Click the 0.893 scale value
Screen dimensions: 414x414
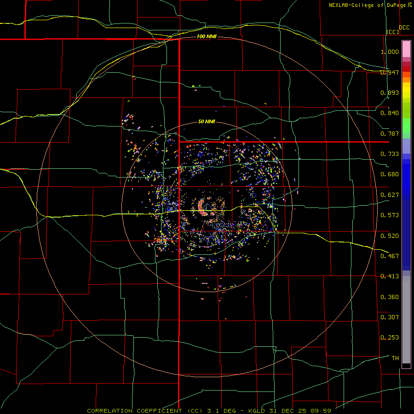click(x=390, y=92)
